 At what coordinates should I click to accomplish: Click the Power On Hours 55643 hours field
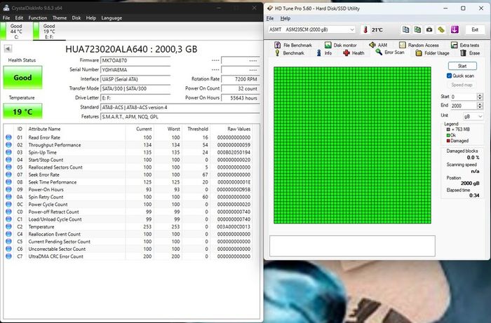click(x=241, y=98)
